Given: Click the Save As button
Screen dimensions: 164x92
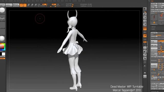Looking at the screenshot, I should click(161, 4).
